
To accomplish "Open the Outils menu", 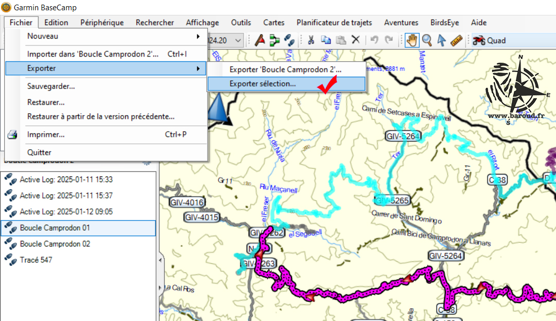I will click(x=241, y=22).
